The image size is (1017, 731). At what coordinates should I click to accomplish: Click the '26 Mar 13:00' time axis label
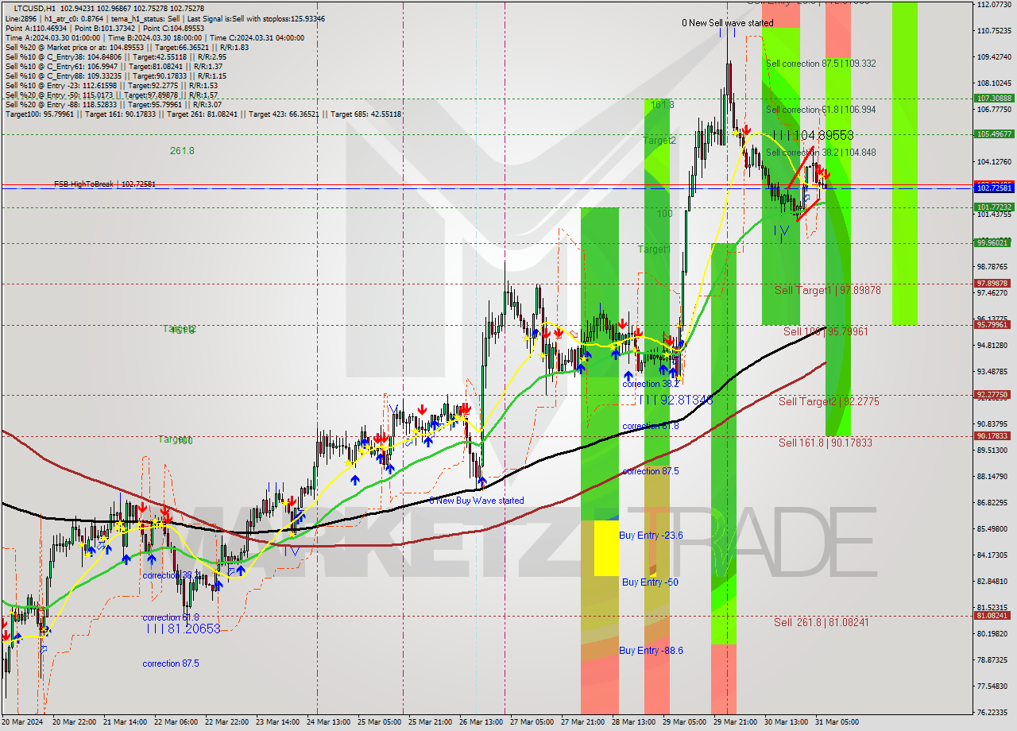[x=483, y=722]
